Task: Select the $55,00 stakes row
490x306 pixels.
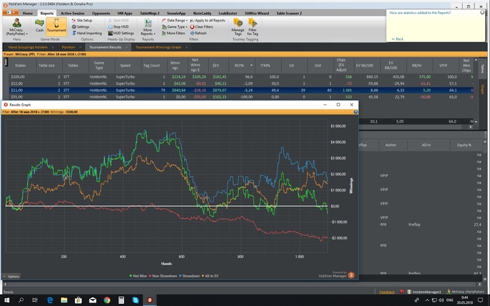Action: tap(241, 97)
